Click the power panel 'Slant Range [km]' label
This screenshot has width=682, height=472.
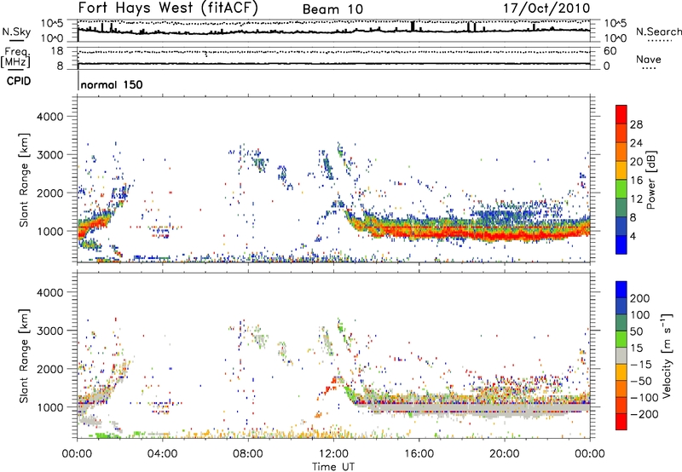24,180
